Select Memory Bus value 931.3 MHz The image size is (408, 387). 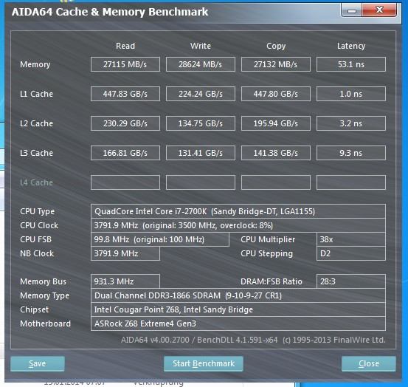125,281
